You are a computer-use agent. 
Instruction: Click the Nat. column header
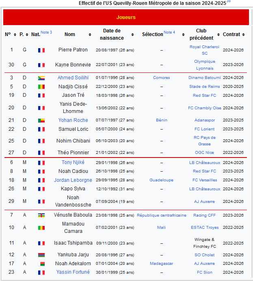36,34
